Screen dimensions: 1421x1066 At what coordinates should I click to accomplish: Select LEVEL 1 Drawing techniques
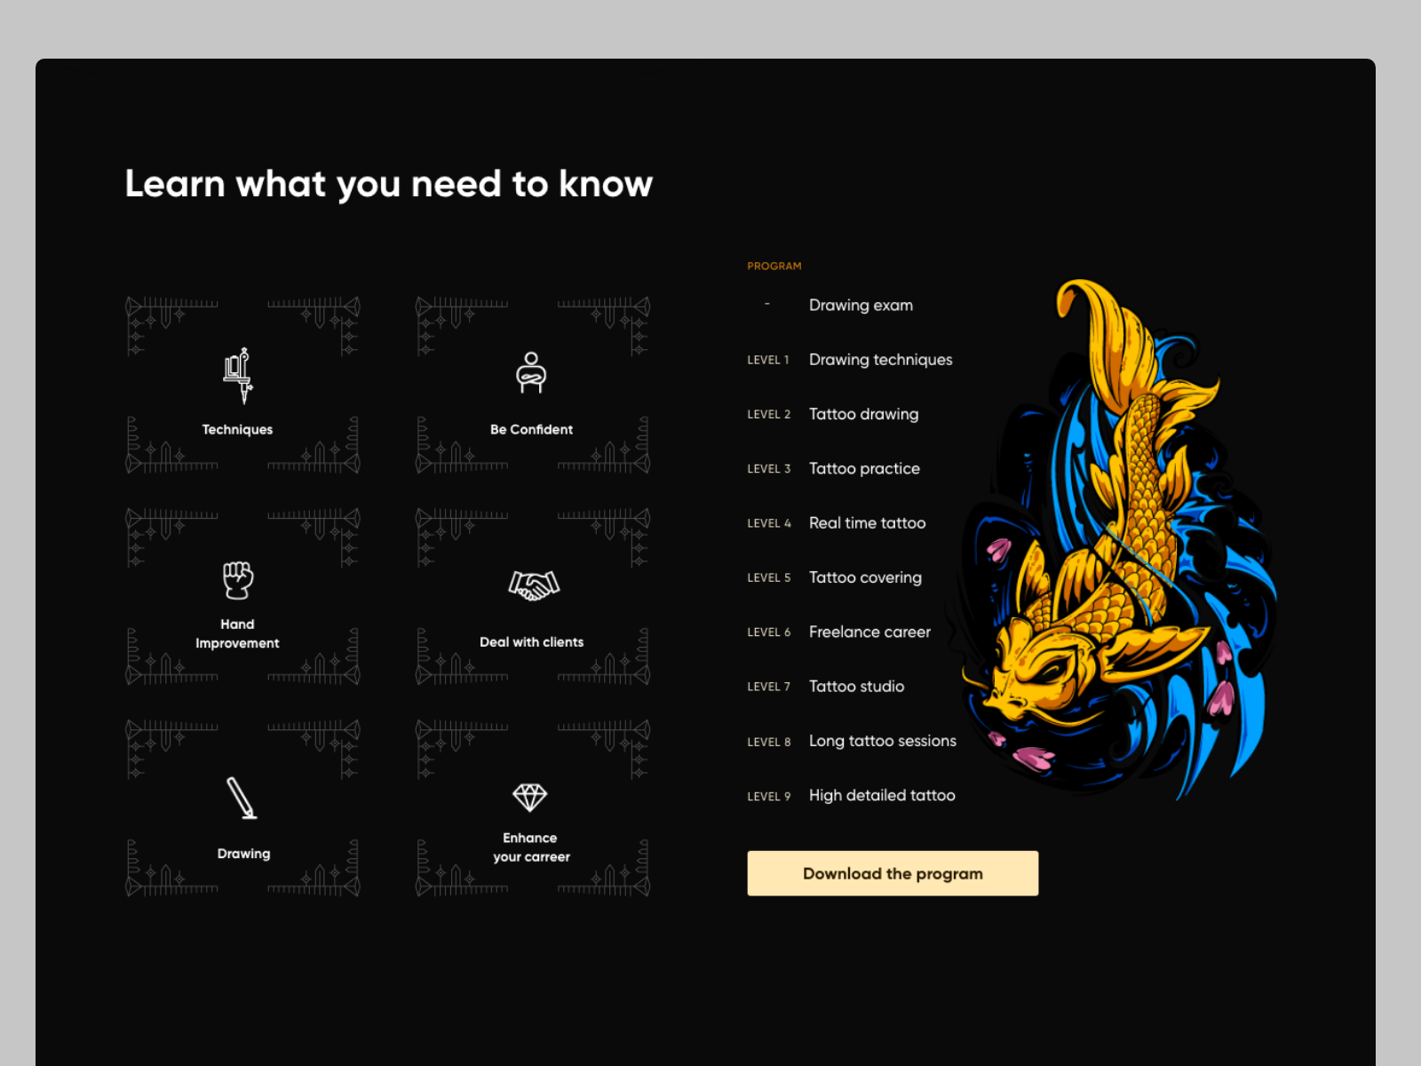tap(880, 360)
